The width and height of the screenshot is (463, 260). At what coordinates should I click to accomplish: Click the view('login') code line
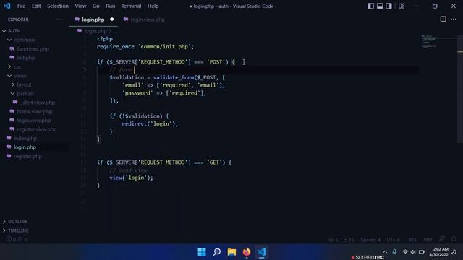[131, 178]
